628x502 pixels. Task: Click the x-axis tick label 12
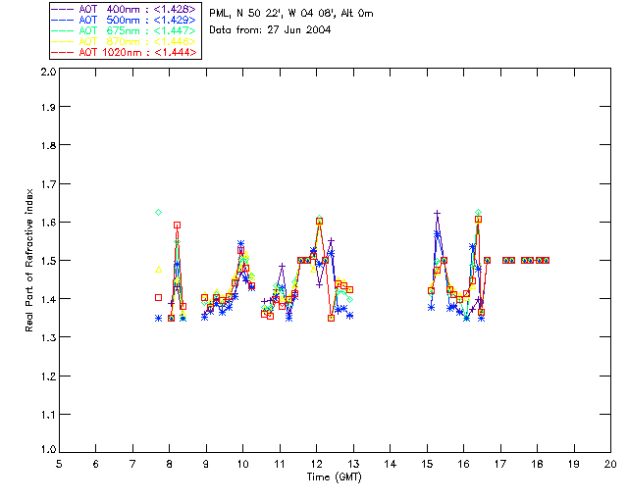point(316,464)
